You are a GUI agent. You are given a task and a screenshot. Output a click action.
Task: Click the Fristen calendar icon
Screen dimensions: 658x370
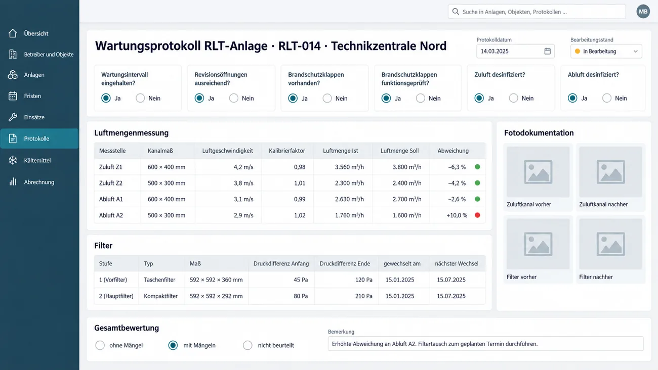click(13, 96)
